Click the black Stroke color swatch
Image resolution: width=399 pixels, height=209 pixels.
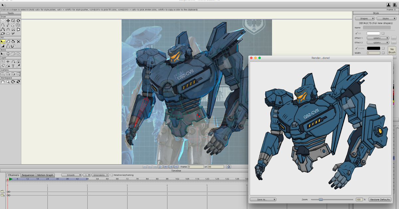[x=373, y=48]
